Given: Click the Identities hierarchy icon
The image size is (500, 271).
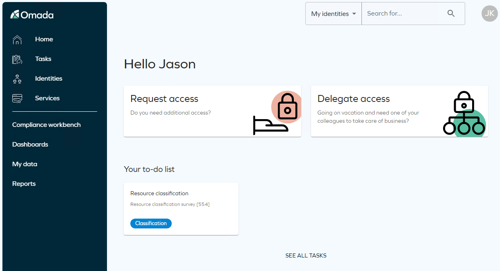Looking at the screenshot, I should point(17,79).
